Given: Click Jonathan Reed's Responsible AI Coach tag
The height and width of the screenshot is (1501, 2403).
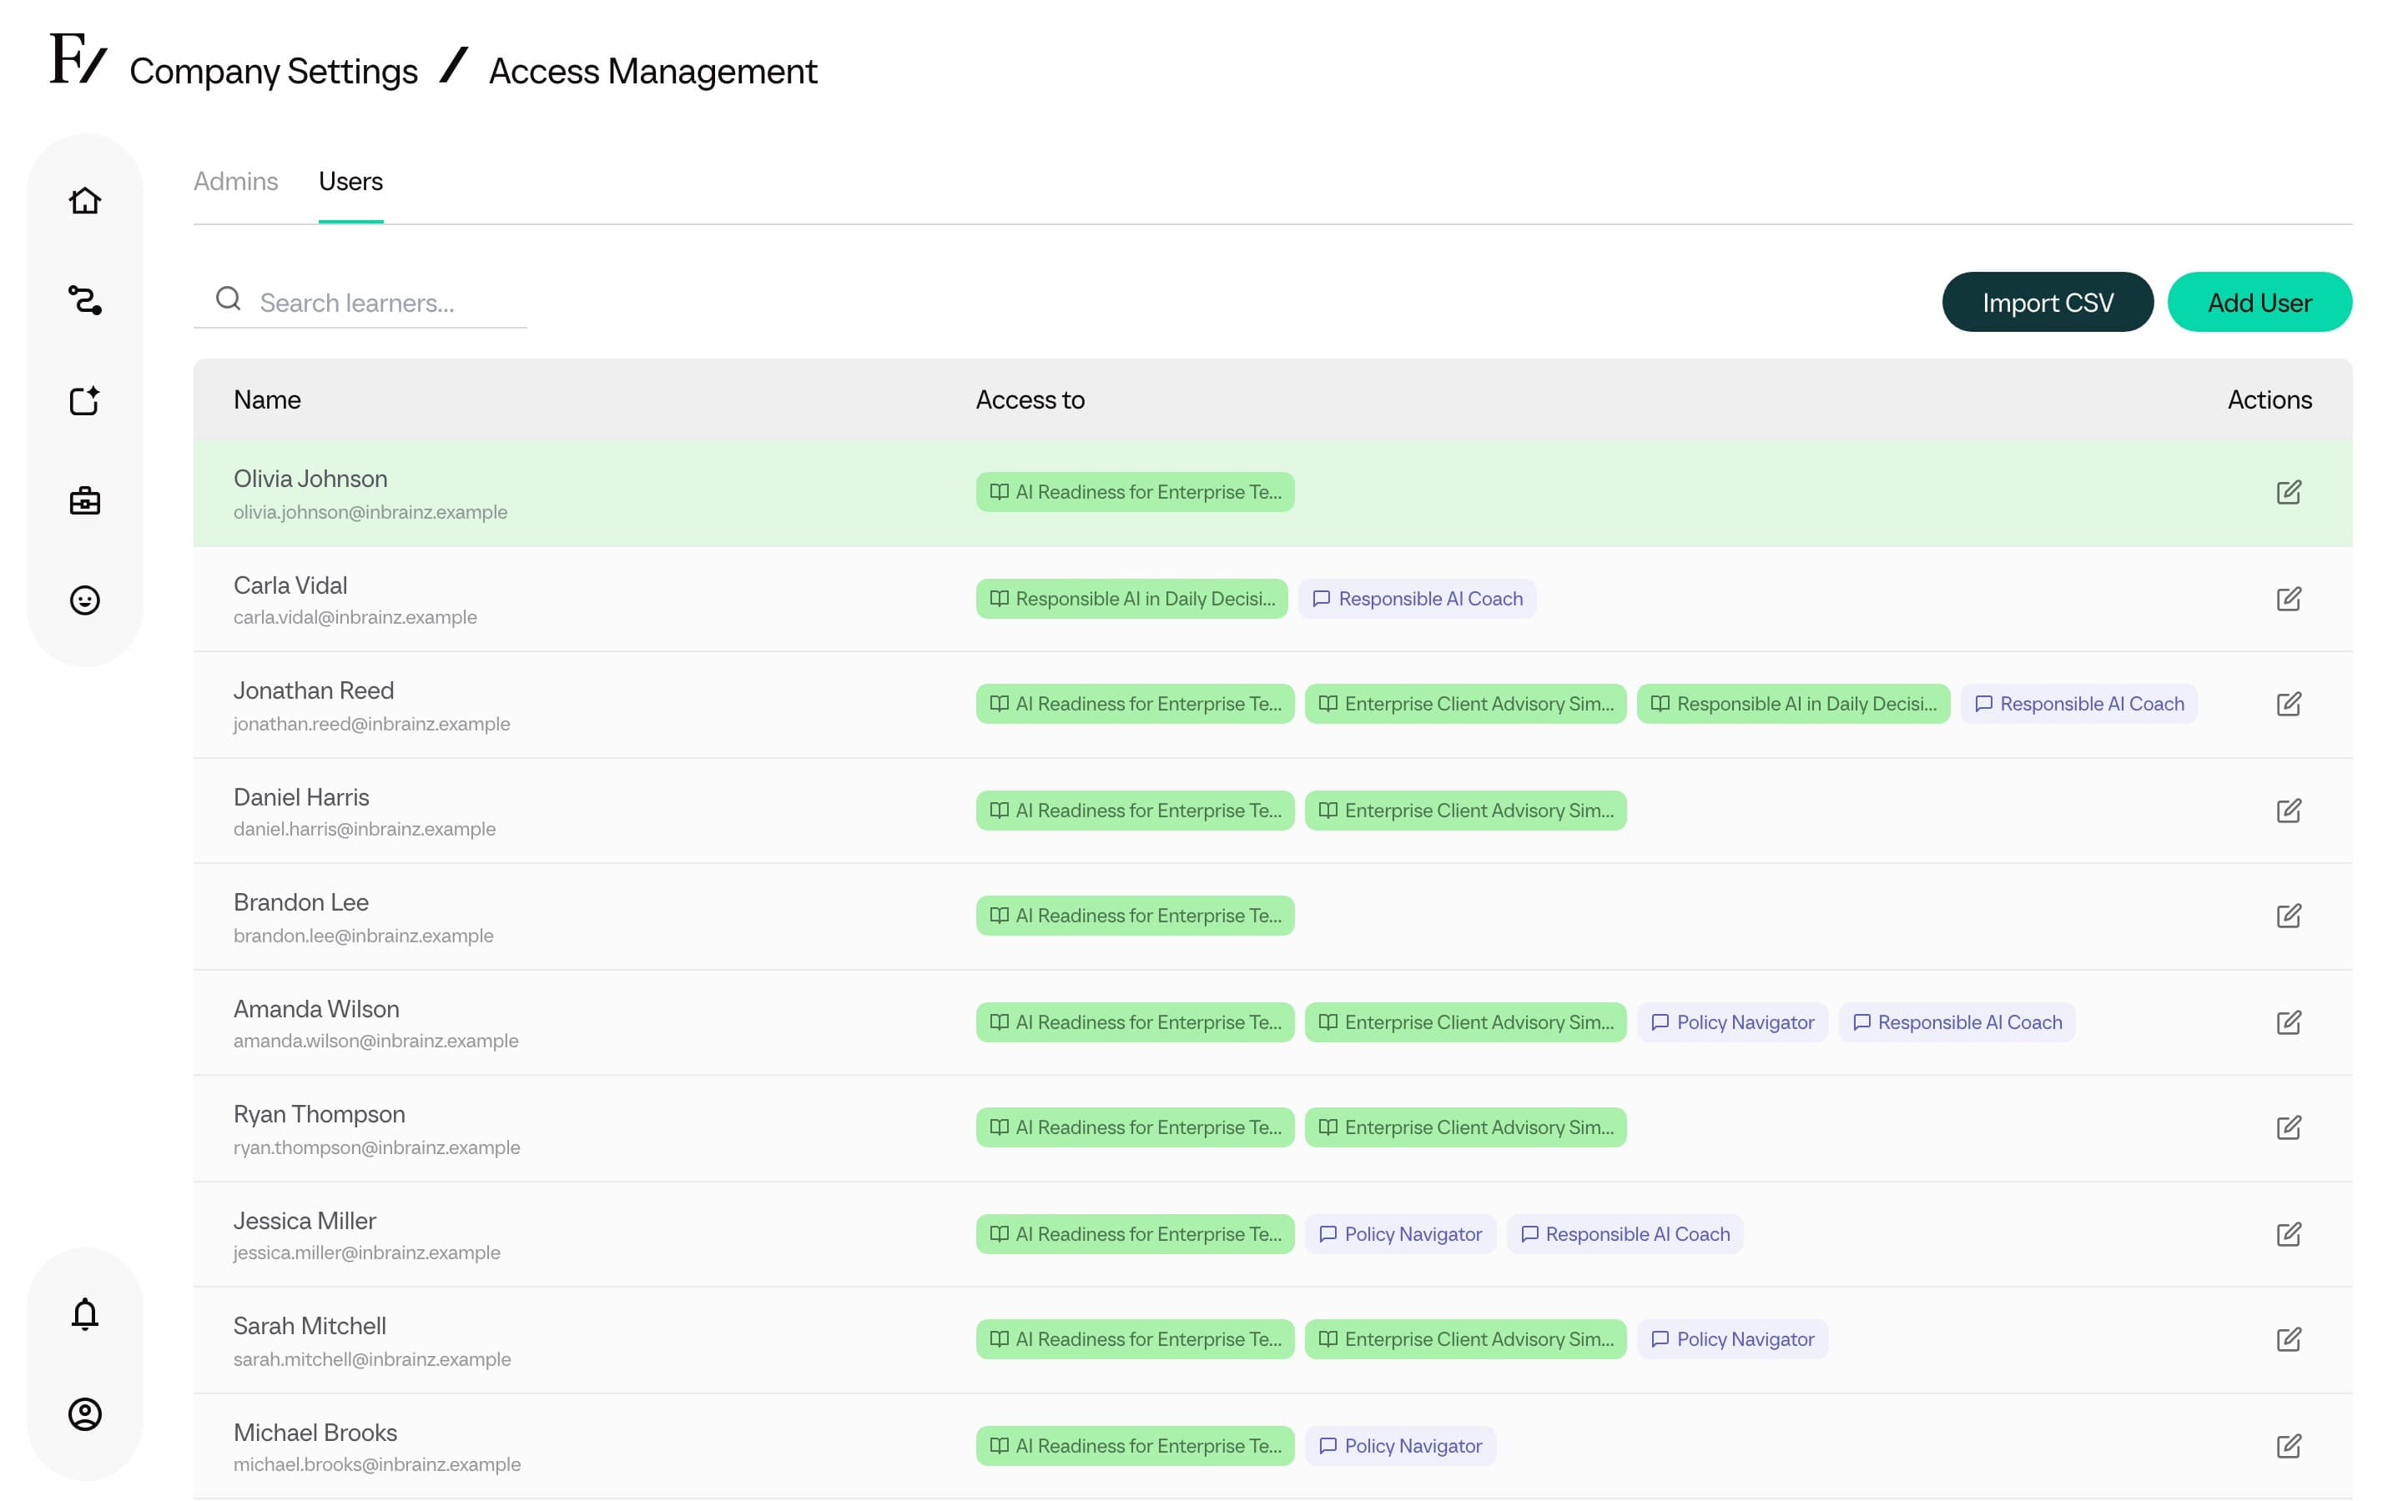Looking at the screenshot, I should point(2078,704).
